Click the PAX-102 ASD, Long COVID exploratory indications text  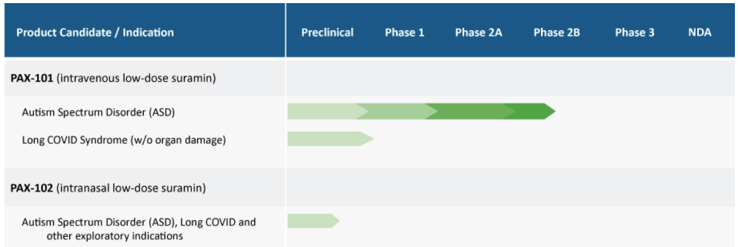tap(139, 228)
